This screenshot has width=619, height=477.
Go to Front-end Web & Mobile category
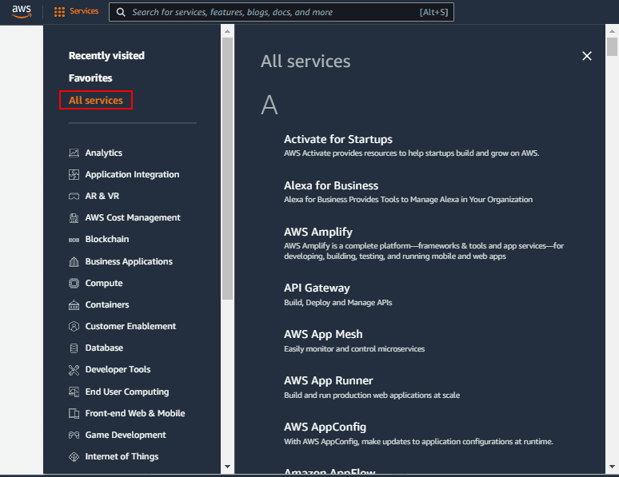135,413
